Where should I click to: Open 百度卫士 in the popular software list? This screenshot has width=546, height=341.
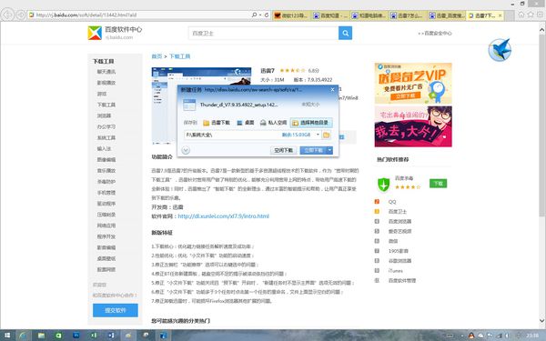pyautogui.click(x=398, y=212)
